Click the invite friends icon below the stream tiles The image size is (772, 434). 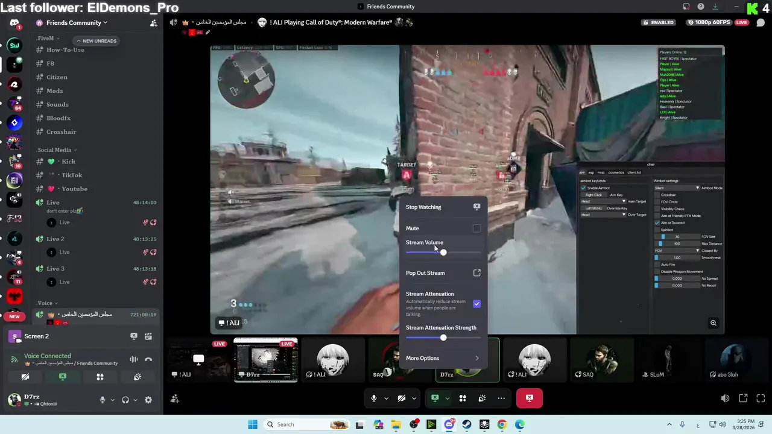(x=175, y=398)
